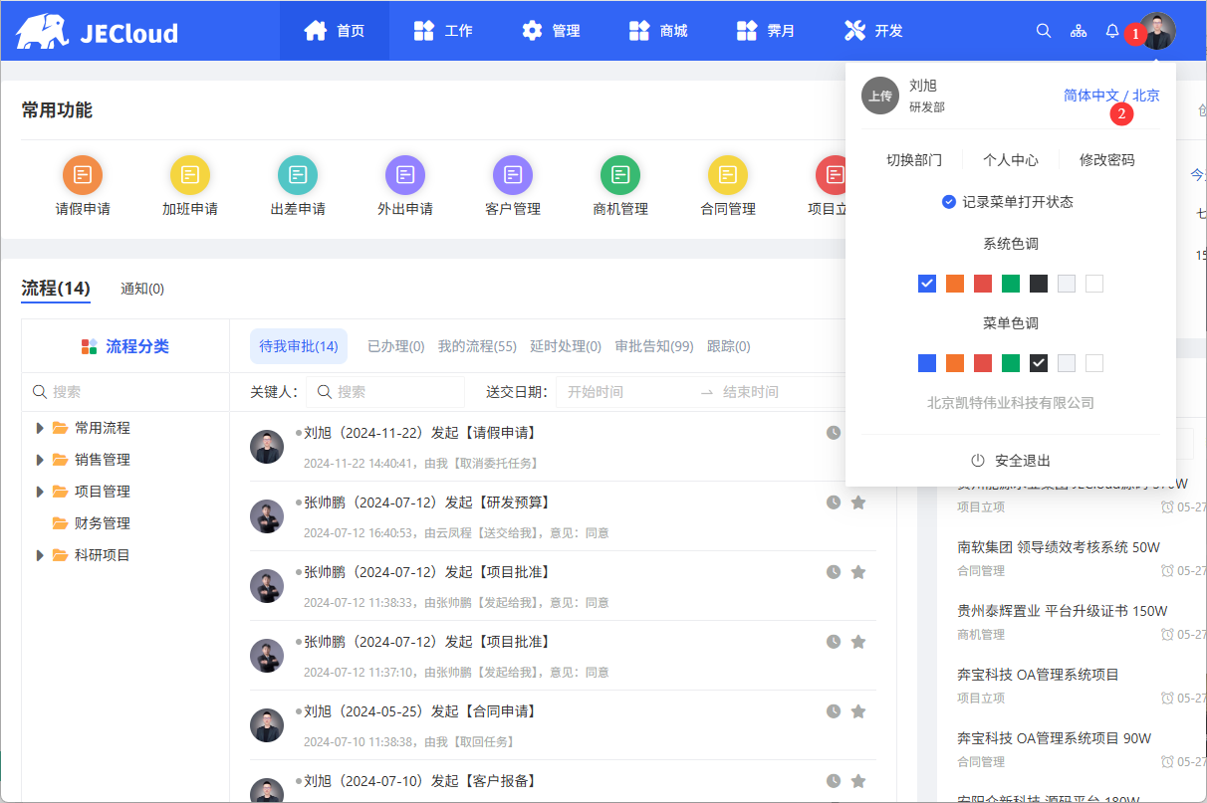
Task: Open the 客户管理 shortcut icon
Action: [513, 176]
